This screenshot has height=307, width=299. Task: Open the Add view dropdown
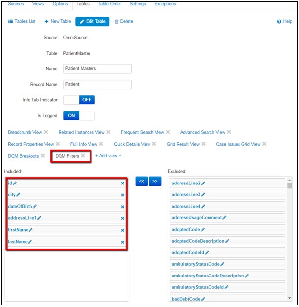109,156
